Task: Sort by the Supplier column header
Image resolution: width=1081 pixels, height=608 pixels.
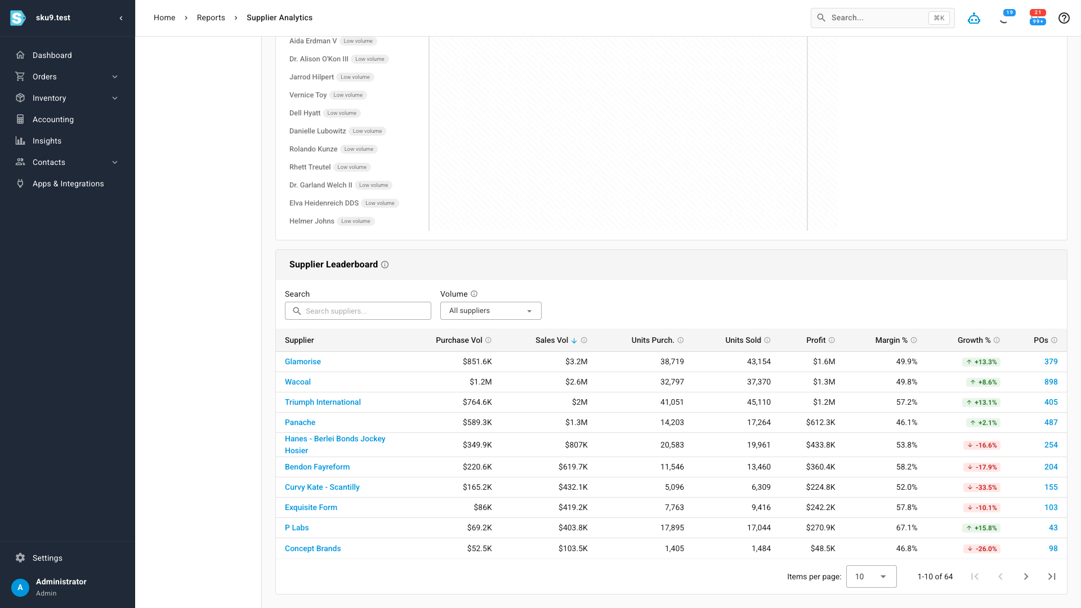Action: tap(300, 340)
